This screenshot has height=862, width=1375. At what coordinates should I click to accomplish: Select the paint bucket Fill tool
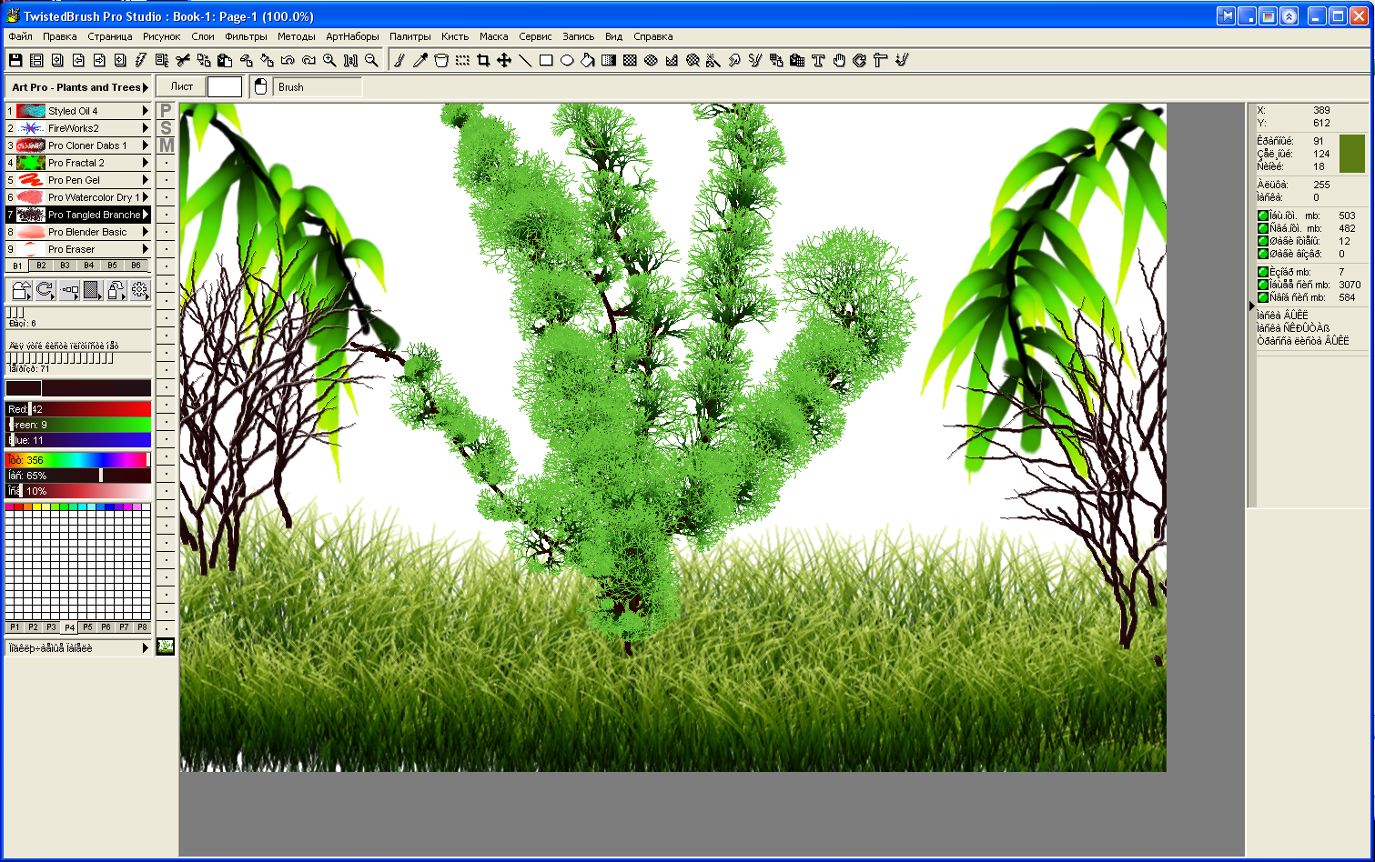(x=588, y=60)
